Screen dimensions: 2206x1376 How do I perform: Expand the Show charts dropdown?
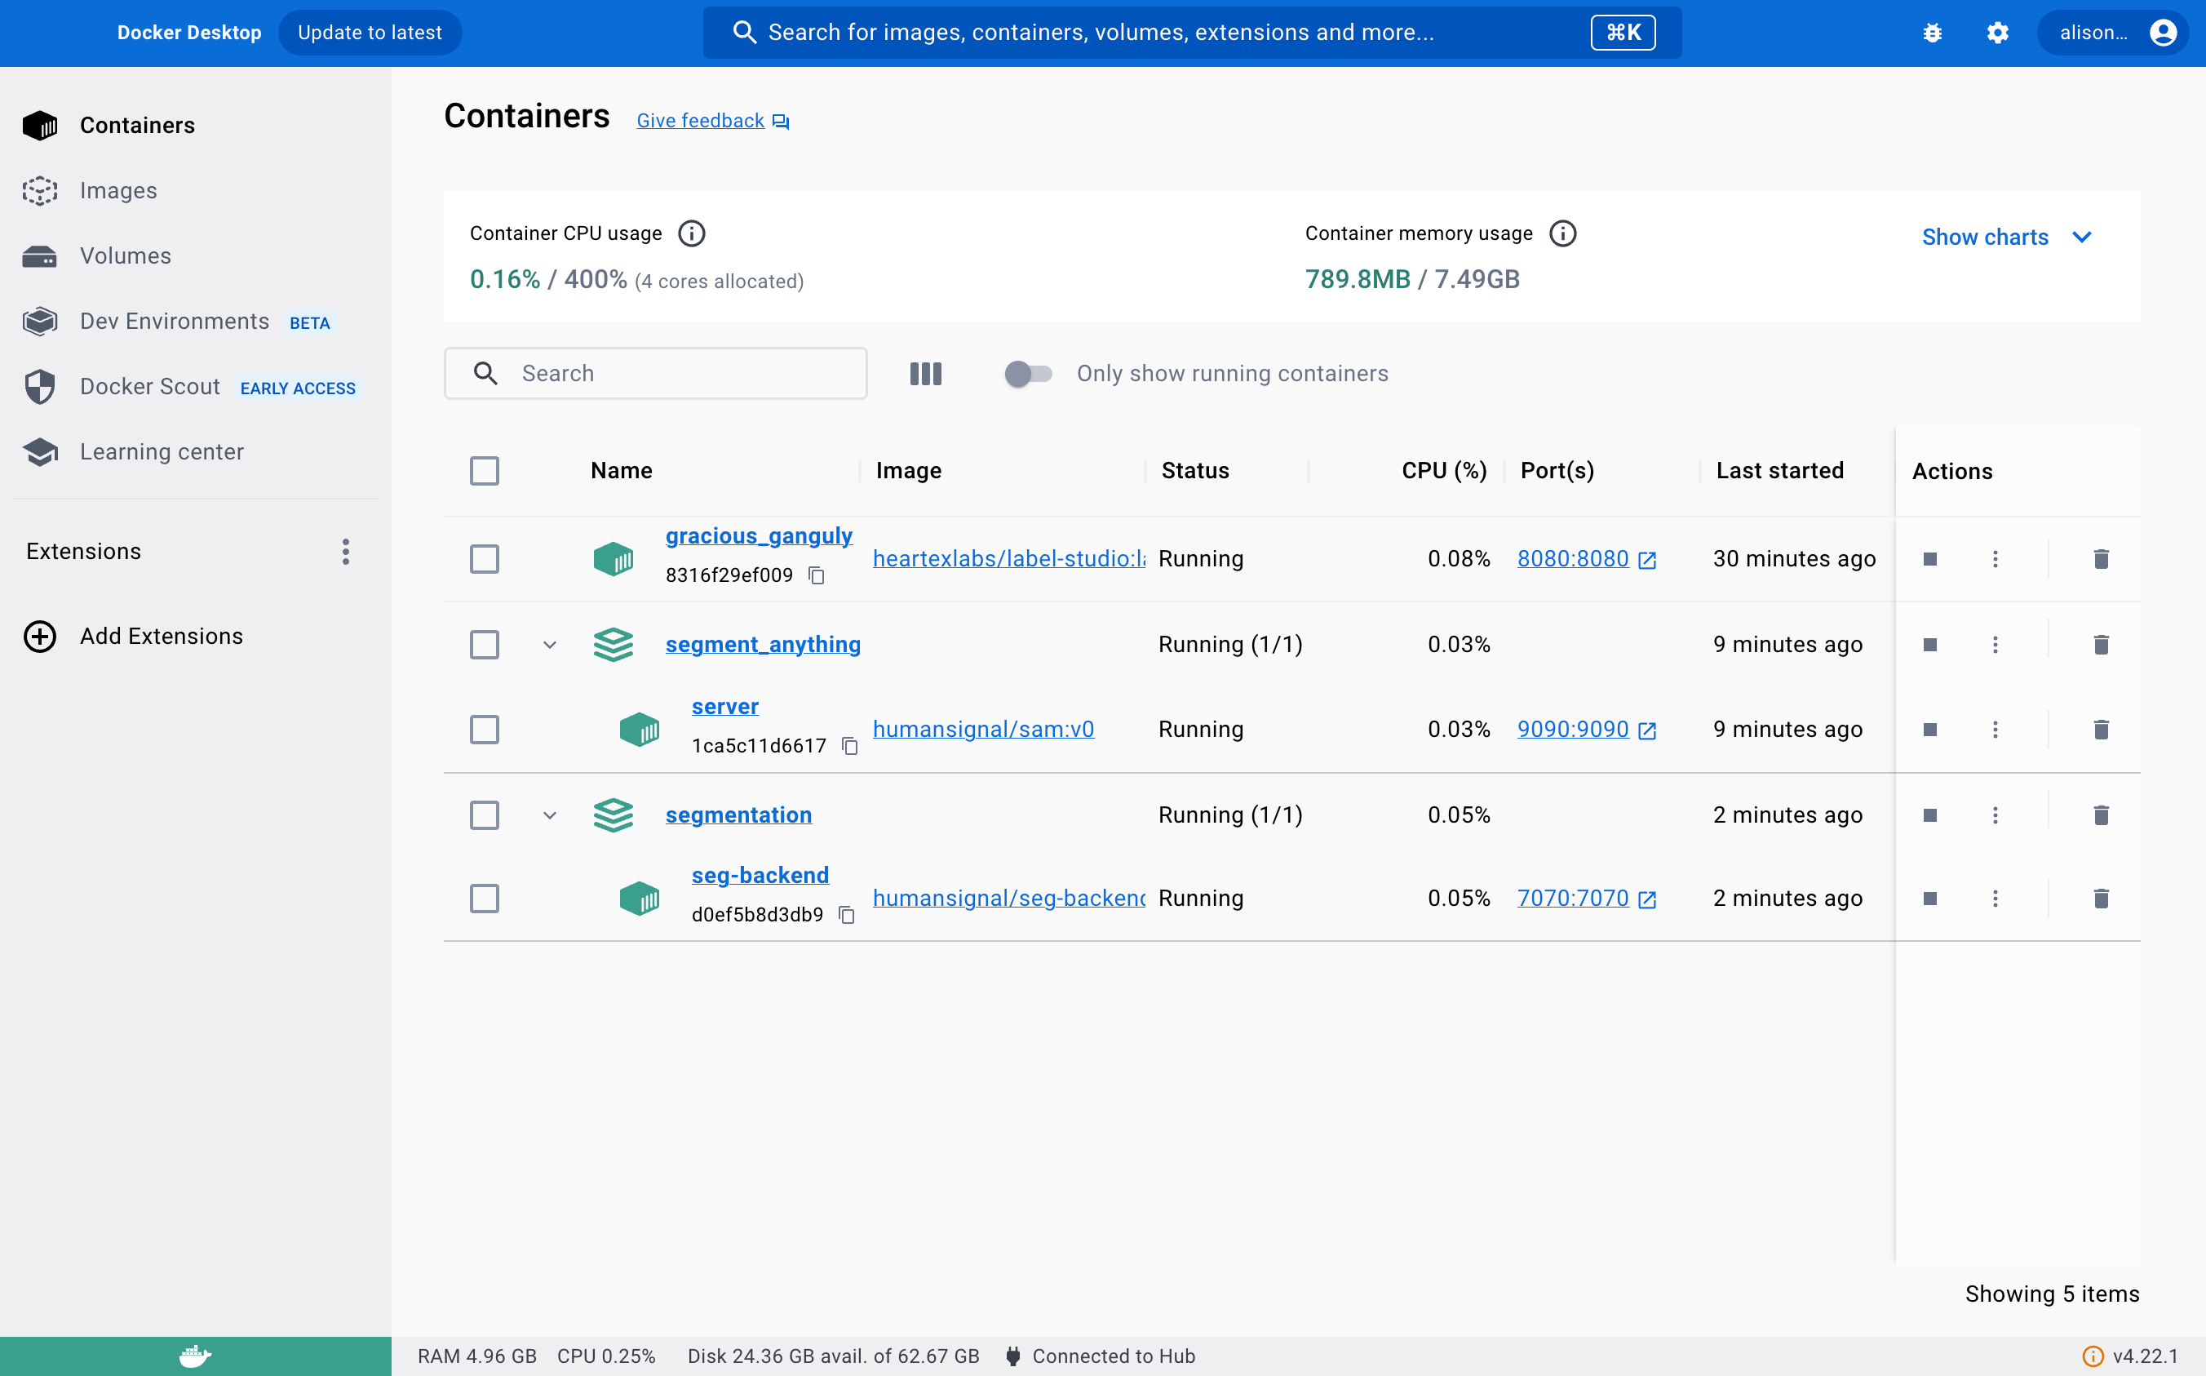point(2006,237)
